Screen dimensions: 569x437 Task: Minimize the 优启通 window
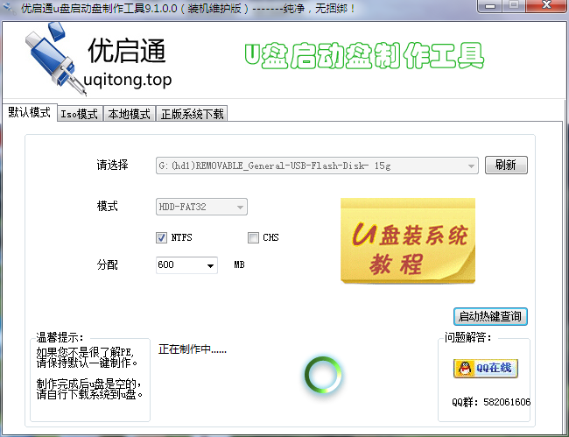[486, 7]
